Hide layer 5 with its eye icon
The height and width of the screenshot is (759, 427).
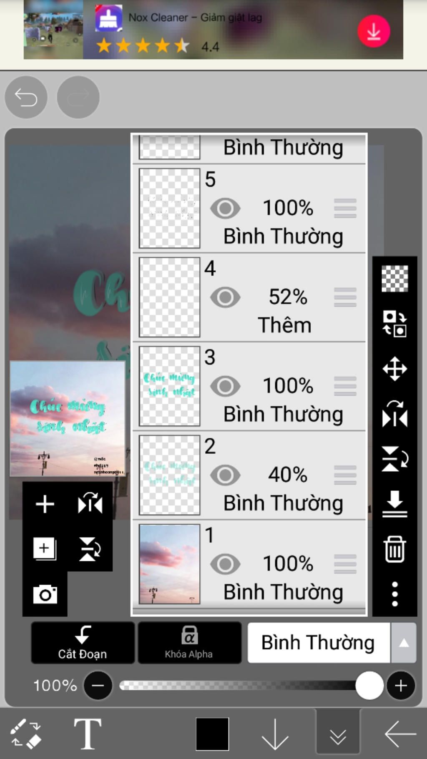225,209
